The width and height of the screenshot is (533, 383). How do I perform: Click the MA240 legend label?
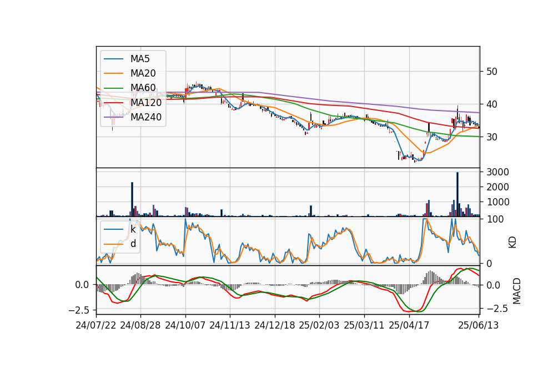[x=146, y=117]
